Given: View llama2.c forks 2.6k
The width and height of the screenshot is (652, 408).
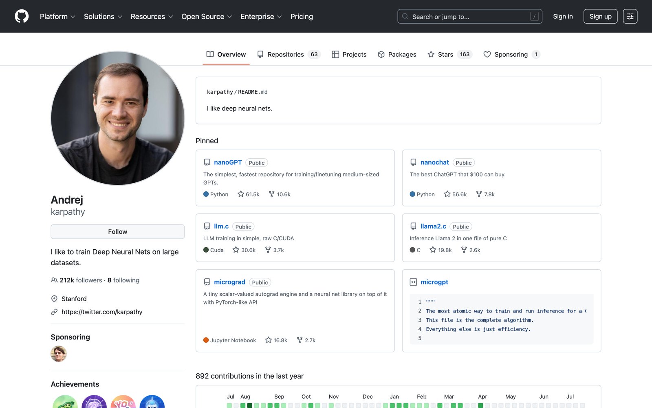Looking at the screenshot, I should (471, 250).
